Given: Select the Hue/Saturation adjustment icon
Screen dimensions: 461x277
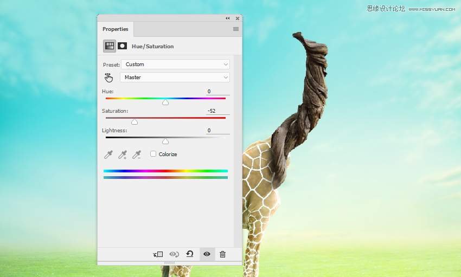Looking at the screenshot, I should pos(110,46).
